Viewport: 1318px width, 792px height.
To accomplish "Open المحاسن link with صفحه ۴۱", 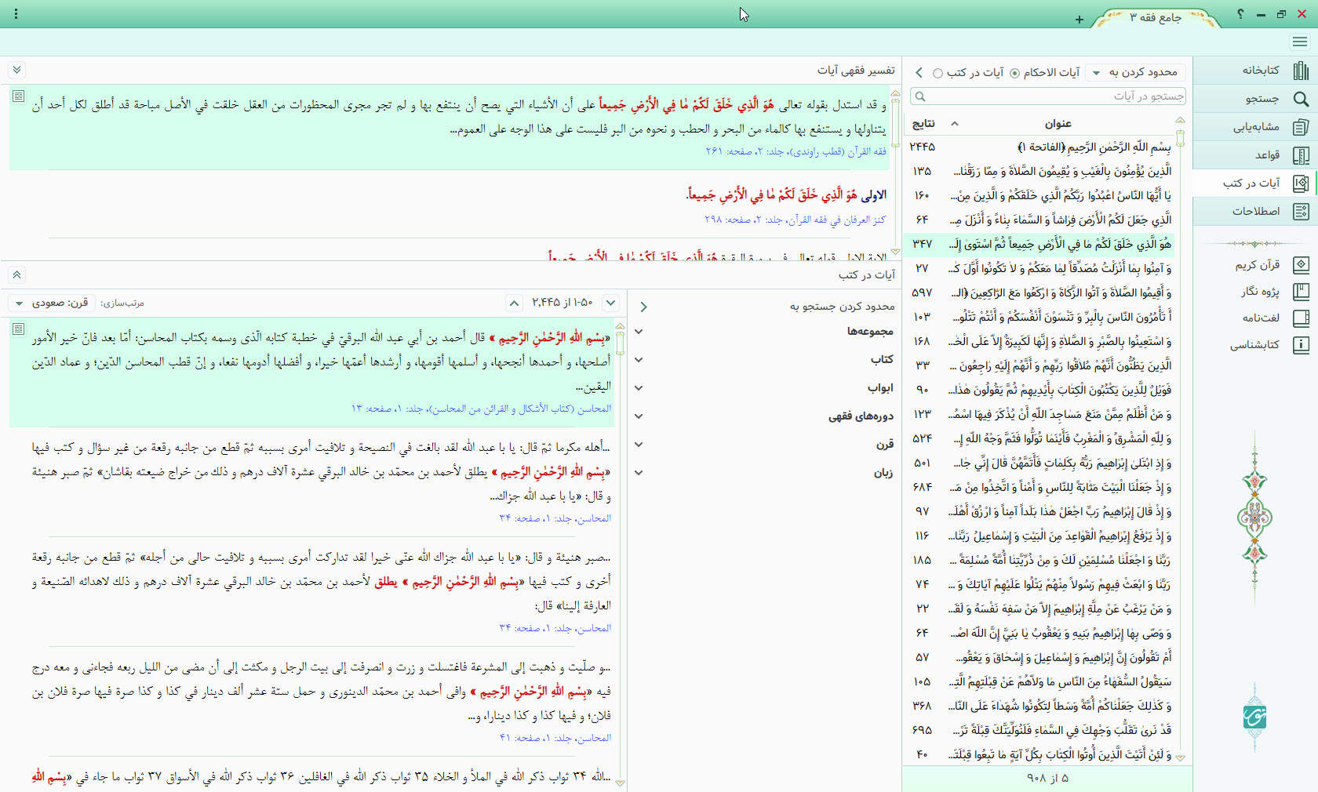I will 555,738.
